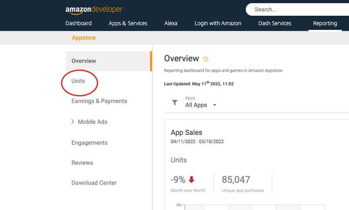The width and height of the screenshot is (349, 210).
Task: Click the filter funnel icon
Action: [174, 102]
